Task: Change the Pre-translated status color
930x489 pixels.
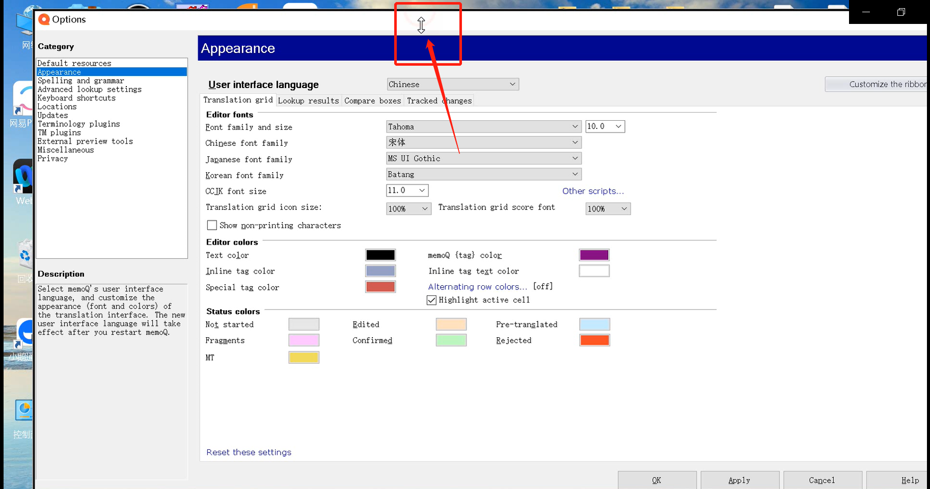Action: (x=595, y=324)
